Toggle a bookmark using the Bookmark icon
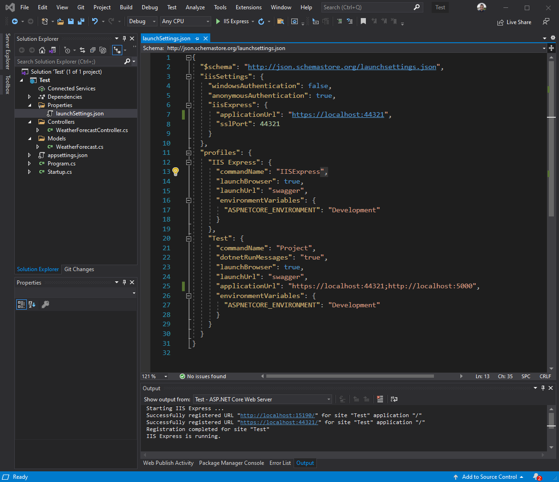Screen dimensions: 559x482 pyautogui.click(x=363, y=21)
